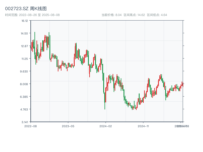Click the 002723.SZ 周K线图 chart title
Image resolution: width=203 pixels, height=152 pixels.
click(26, 9)
